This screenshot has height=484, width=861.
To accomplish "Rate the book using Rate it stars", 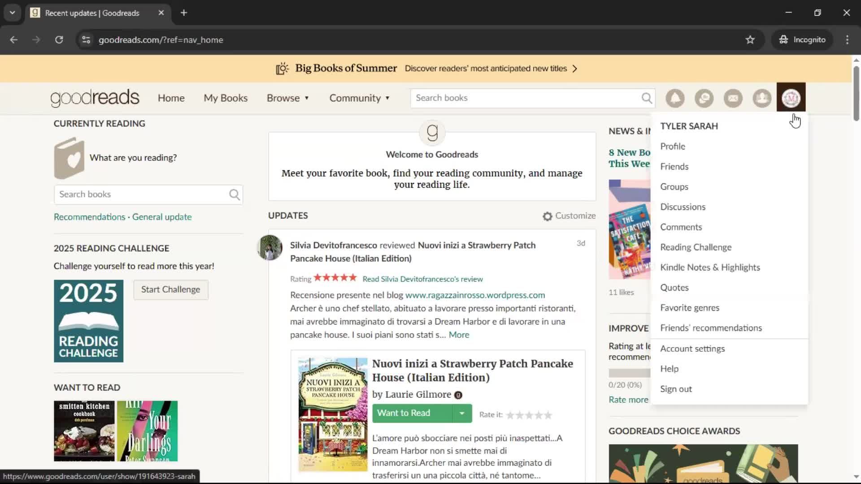I will [529, 415].
